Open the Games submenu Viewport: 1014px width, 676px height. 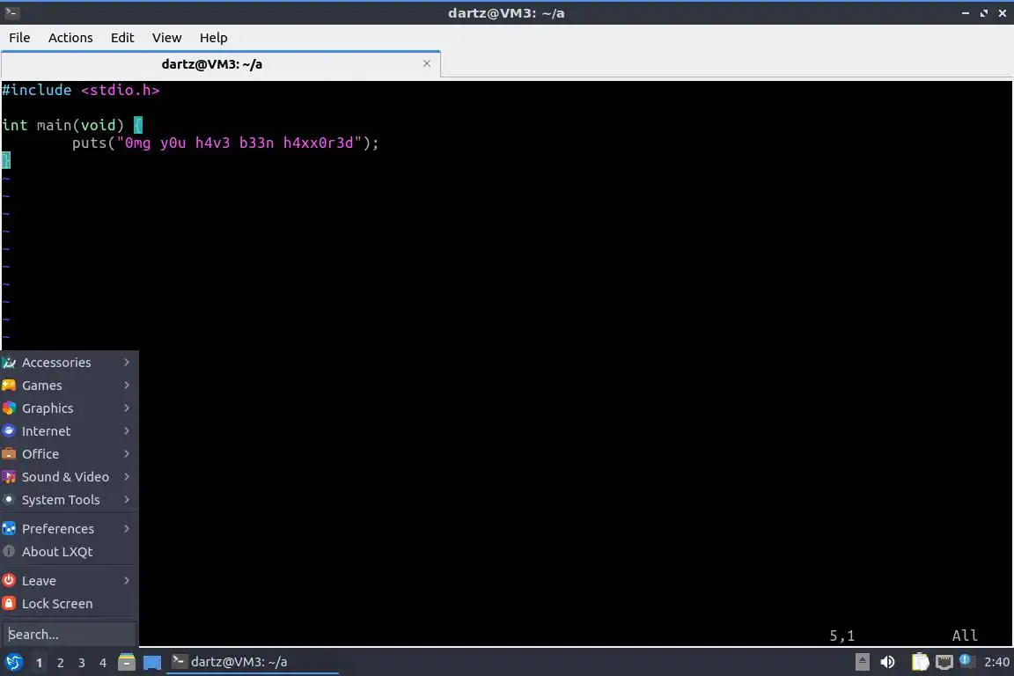pos(70,386)
